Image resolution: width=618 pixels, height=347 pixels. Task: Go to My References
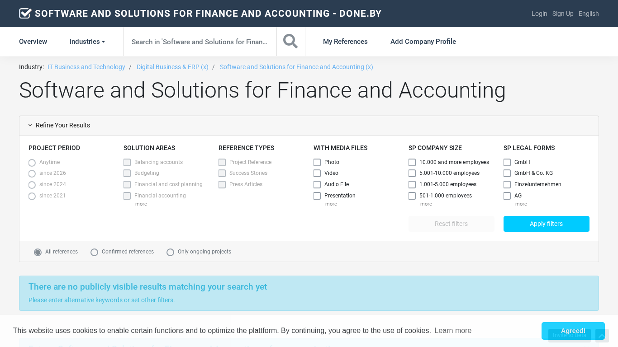345,42
